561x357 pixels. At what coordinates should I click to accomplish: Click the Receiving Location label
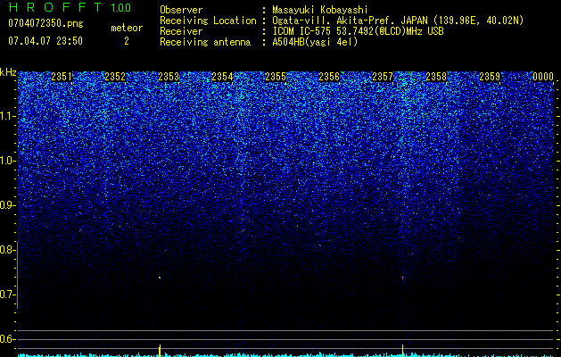pos(208,21)
